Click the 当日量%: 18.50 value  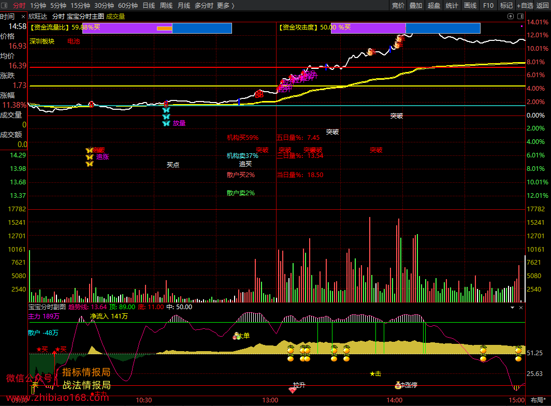[x=300, y=175]
